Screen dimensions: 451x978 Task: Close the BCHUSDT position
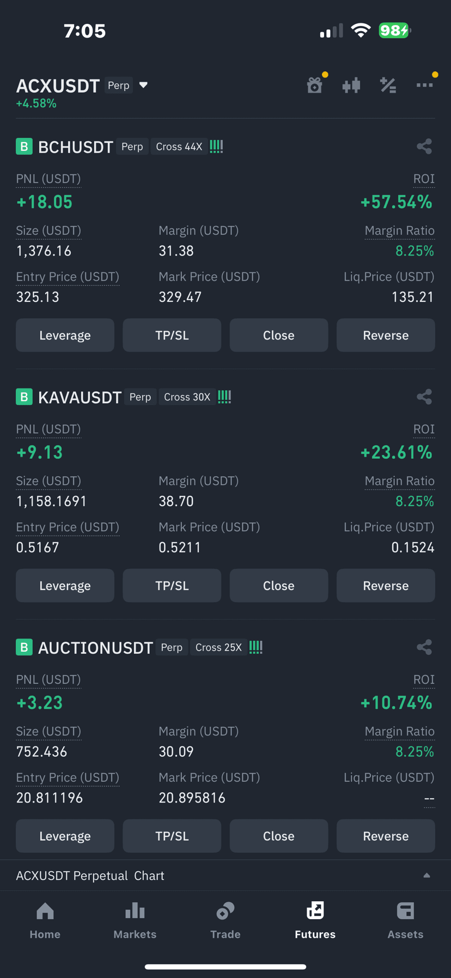279,335
